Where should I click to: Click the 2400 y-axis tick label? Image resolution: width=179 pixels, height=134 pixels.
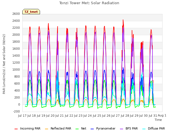[16, 21]
